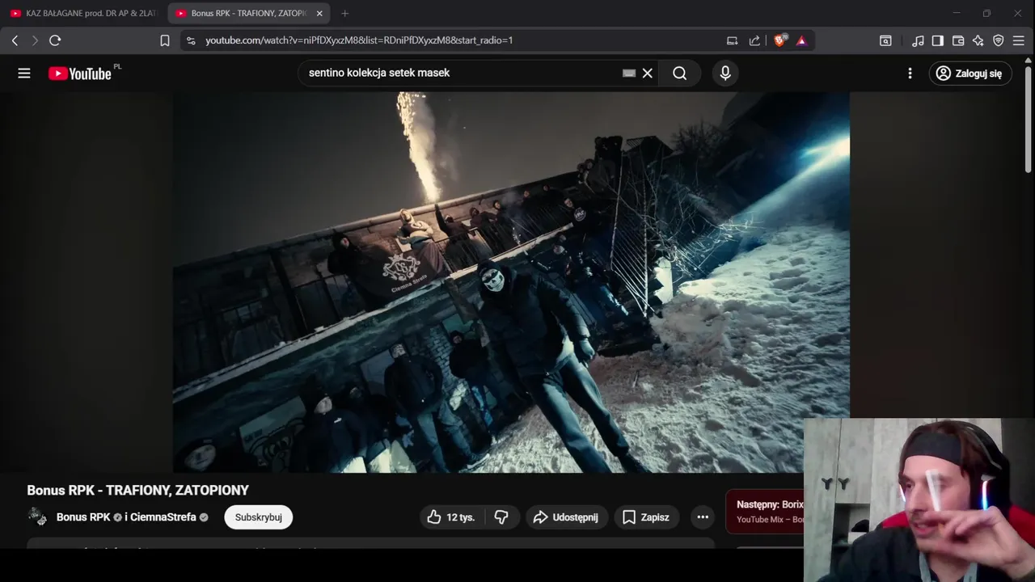The height and width of the screenshot is (582, 1035).
Task: Open Brave Rewards triangle icon
Action: click(801, 40)
